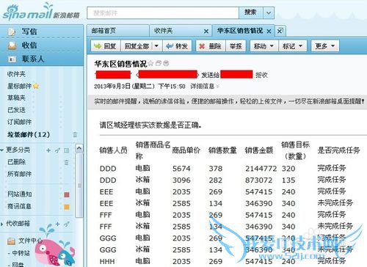Open email in new window icon
The width and height of the screenshot is (367, 267).
(x=159, y=63)
